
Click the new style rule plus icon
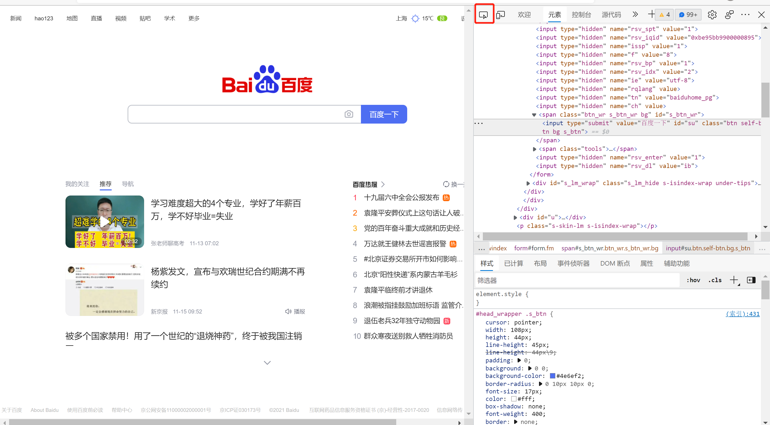coord(734,280)
